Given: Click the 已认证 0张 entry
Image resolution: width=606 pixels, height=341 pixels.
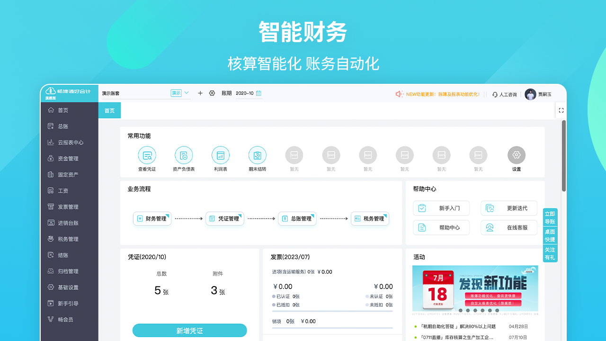Looking at the screenshot, I should (286, 296).
